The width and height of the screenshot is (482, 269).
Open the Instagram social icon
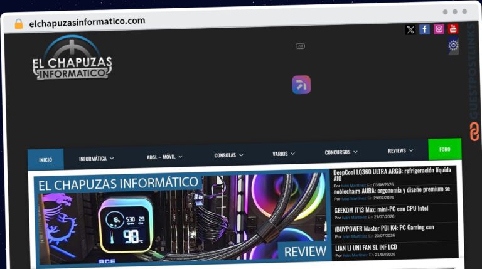click(439, 29)
